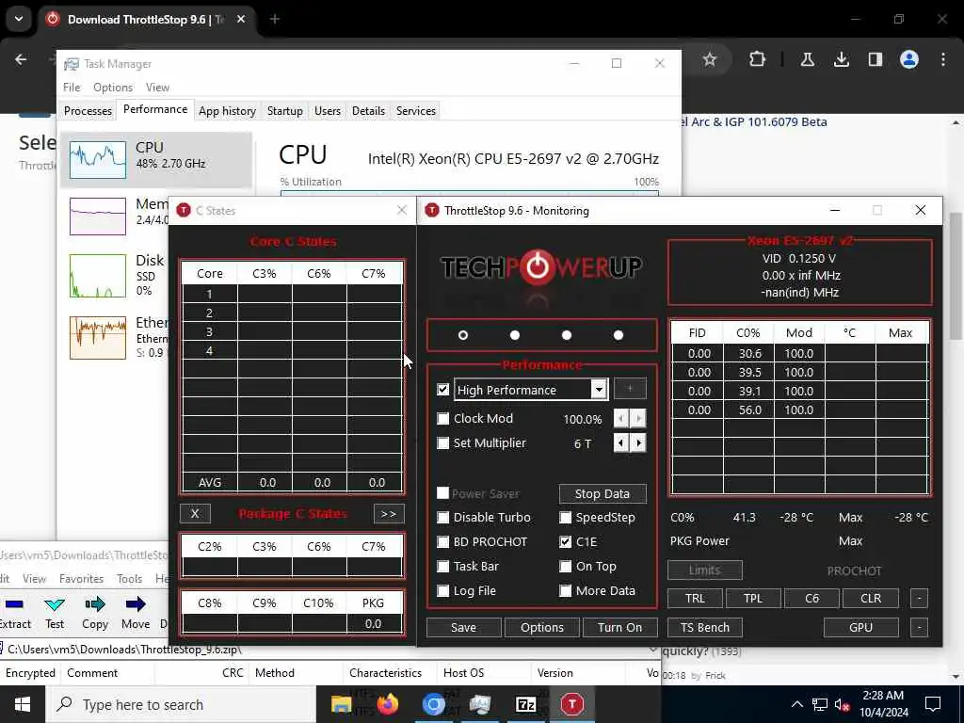Toggle More Data checkbox

pos(565,591)
